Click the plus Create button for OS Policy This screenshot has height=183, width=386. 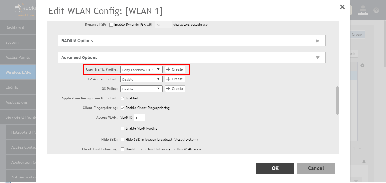pos(175,89)
